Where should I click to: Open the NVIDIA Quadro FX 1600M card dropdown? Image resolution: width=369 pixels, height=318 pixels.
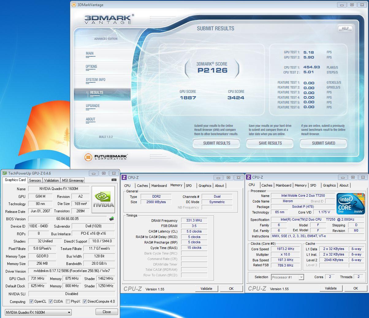[x=38, y=312]
